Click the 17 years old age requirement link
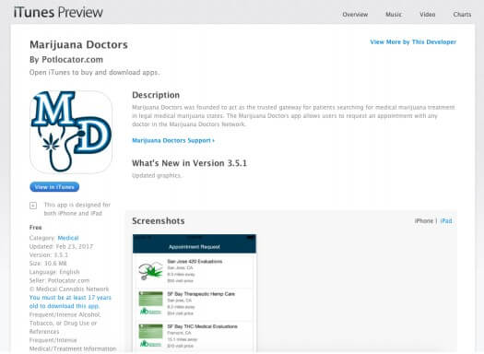The image size is (484, 354). [x=70, y=301]
